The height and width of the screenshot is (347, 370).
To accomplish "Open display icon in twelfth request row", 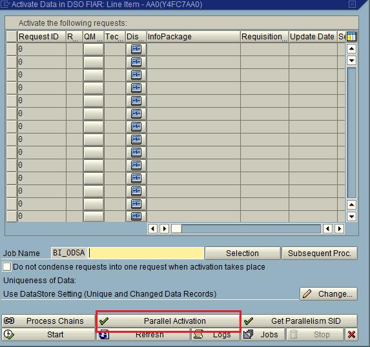I will click(x=136, y=190).
